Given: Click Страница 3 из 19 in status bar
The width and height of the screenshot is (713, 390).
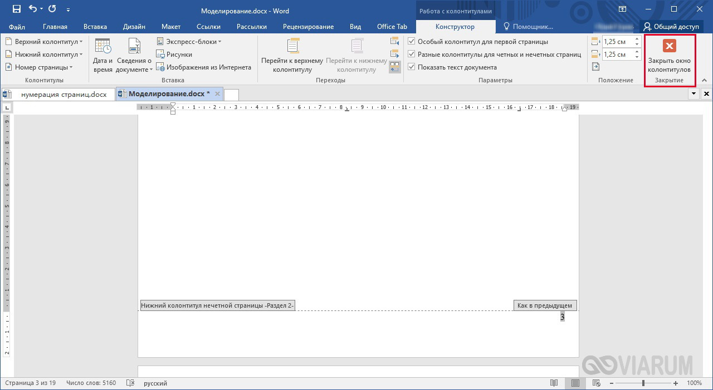Looking at the screenshot, I should pos(30,383).
